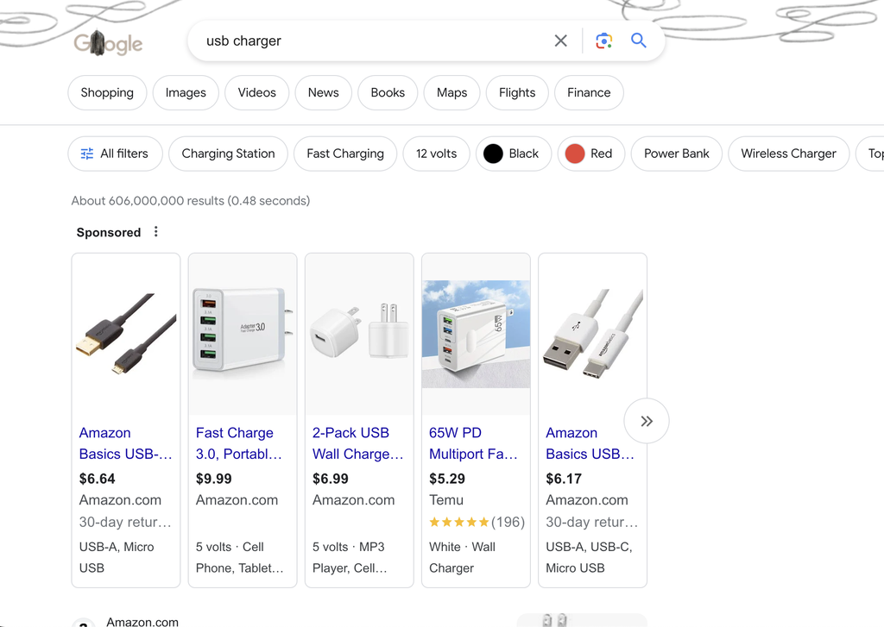
Task: Open the Charging Station filter
Action: click(x=228, y=154)
